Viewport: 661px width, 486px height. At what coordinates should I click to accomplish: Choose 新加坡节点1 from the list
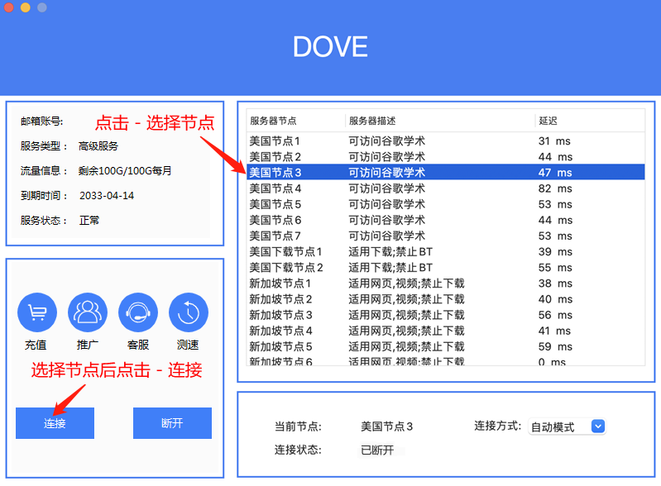click(280, 283)
